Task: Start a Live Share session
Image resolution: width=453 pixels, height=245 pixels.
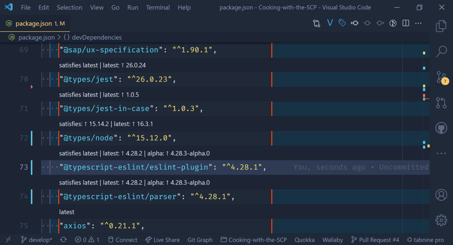Action: pos(163,240)
